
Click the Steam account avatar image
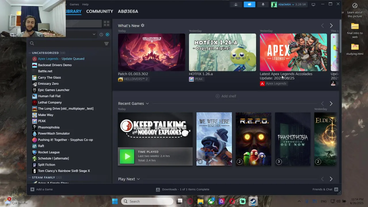(x=274, y=4)
